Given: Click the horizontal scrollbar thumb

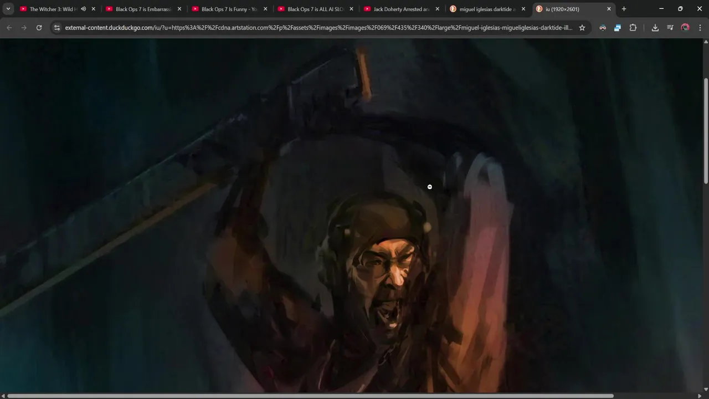Looking at the screenshot, I should (x=311, y=396).
